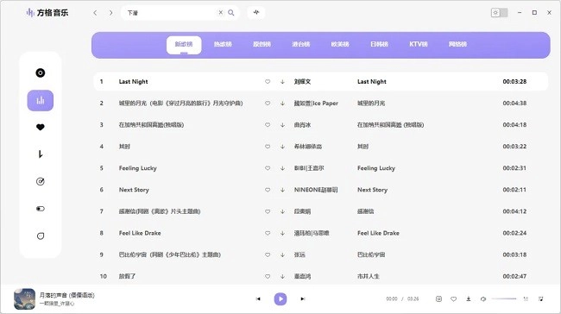Viewport: 561px width, 314px height.
Task: Download the currently playing track
Action: click(x=469, y=299)
